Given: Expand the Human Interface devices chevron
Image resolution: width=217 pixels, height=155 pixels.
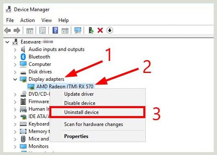Looking at the screenshot, I should coord(15,109).
